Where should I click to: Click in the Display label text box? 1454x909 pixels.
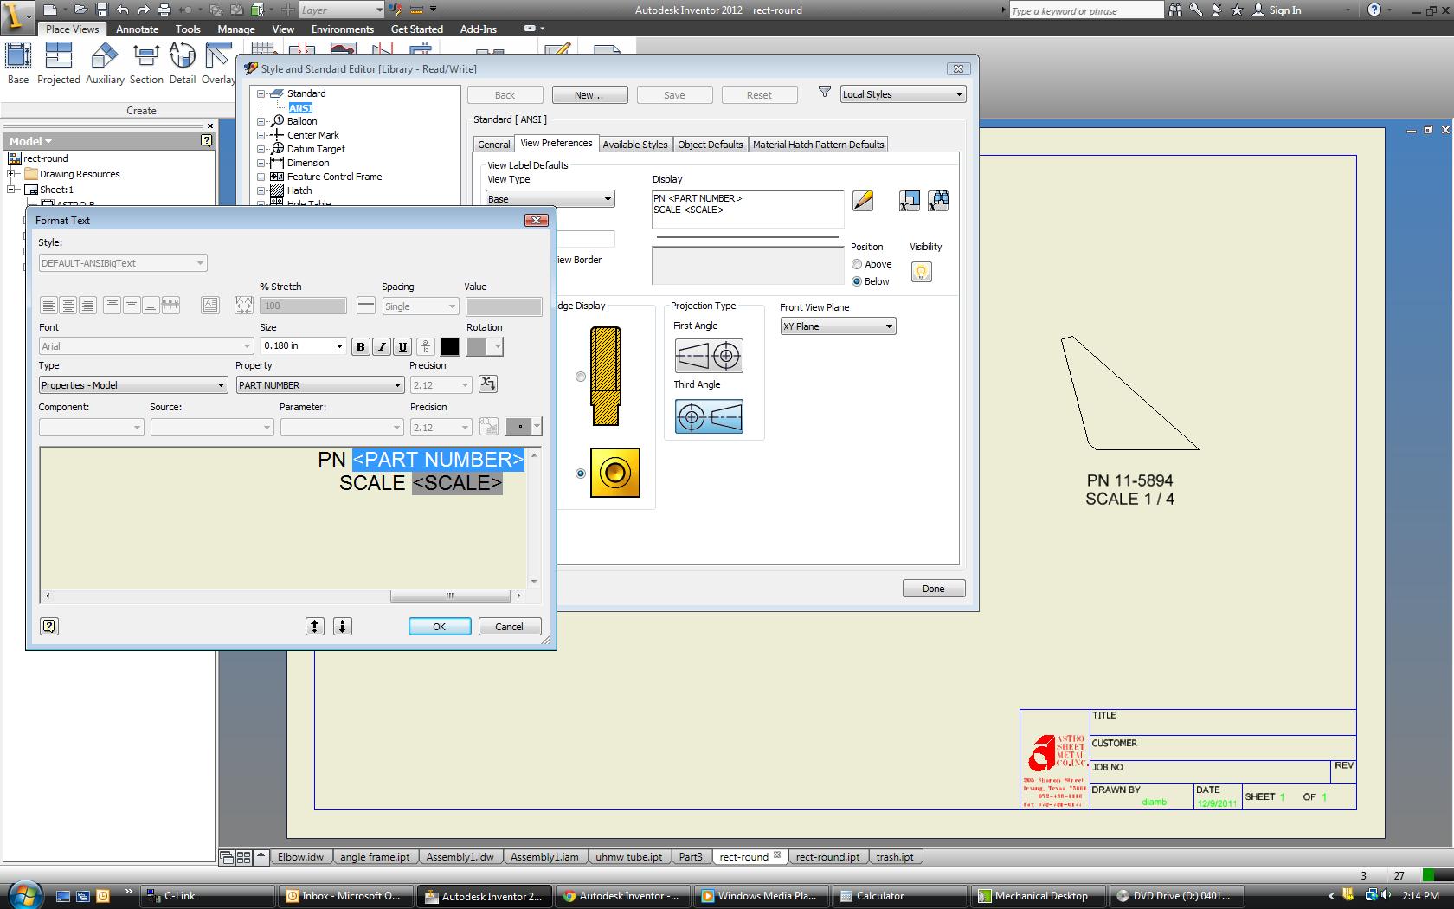coord(748,210)
